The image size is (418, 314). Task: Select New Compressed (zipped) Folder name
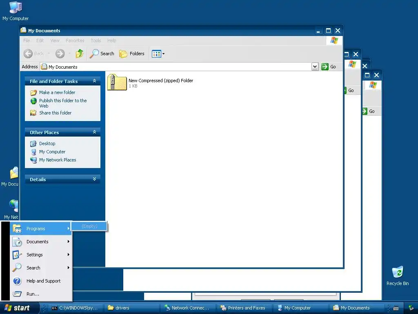pos(161,81)
